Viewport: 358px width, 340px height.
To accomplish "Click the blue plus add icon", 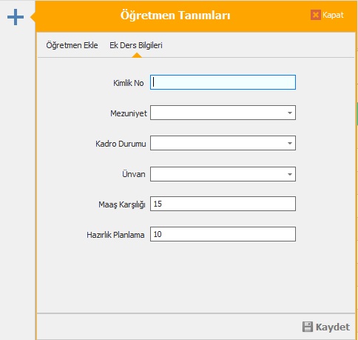I will click(x=16, y=17).
